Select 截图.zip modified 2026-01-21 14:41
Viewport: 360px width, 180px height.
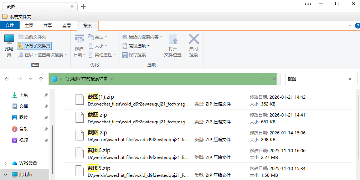208,118
